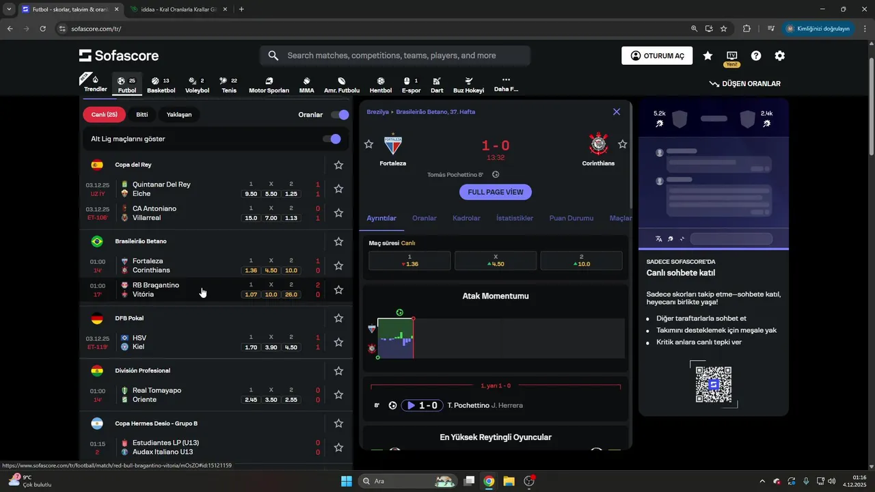875x492 pixels.
Task: Click the taskbar Ara search box
Action: coord(407,481)
